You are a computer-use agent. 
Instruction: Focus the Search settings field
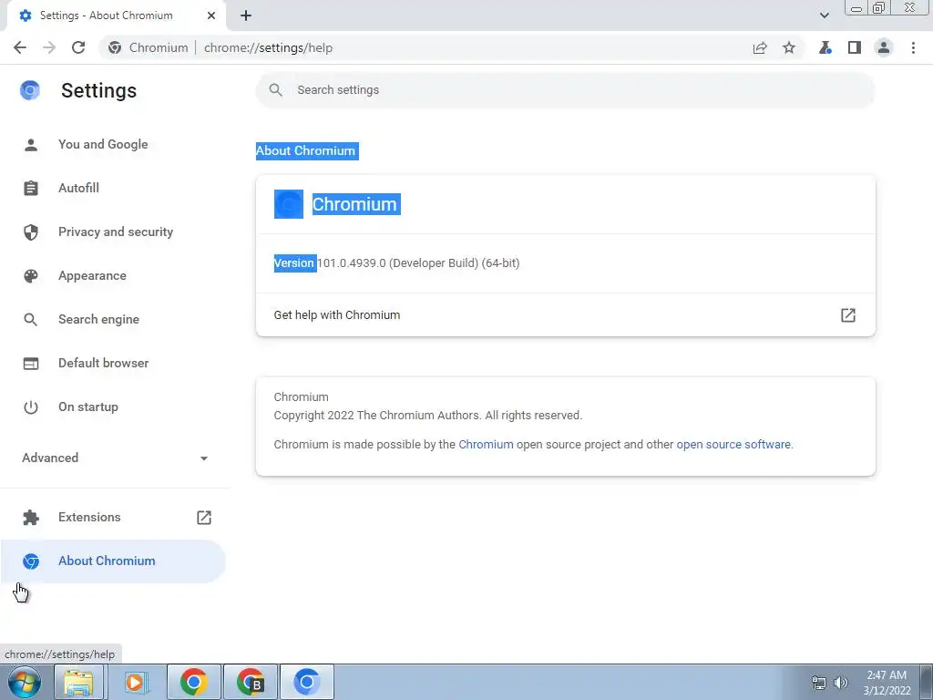pyautogui.click(x=565, y=90)
